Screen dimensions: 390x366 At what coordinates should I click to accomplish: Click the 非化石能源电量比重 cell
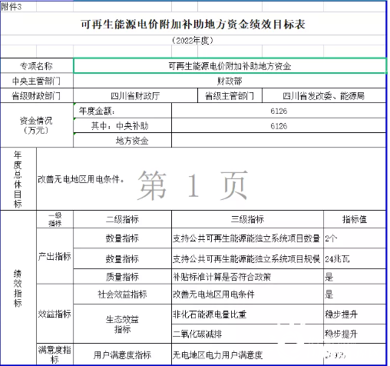click(x=247, y=314)
